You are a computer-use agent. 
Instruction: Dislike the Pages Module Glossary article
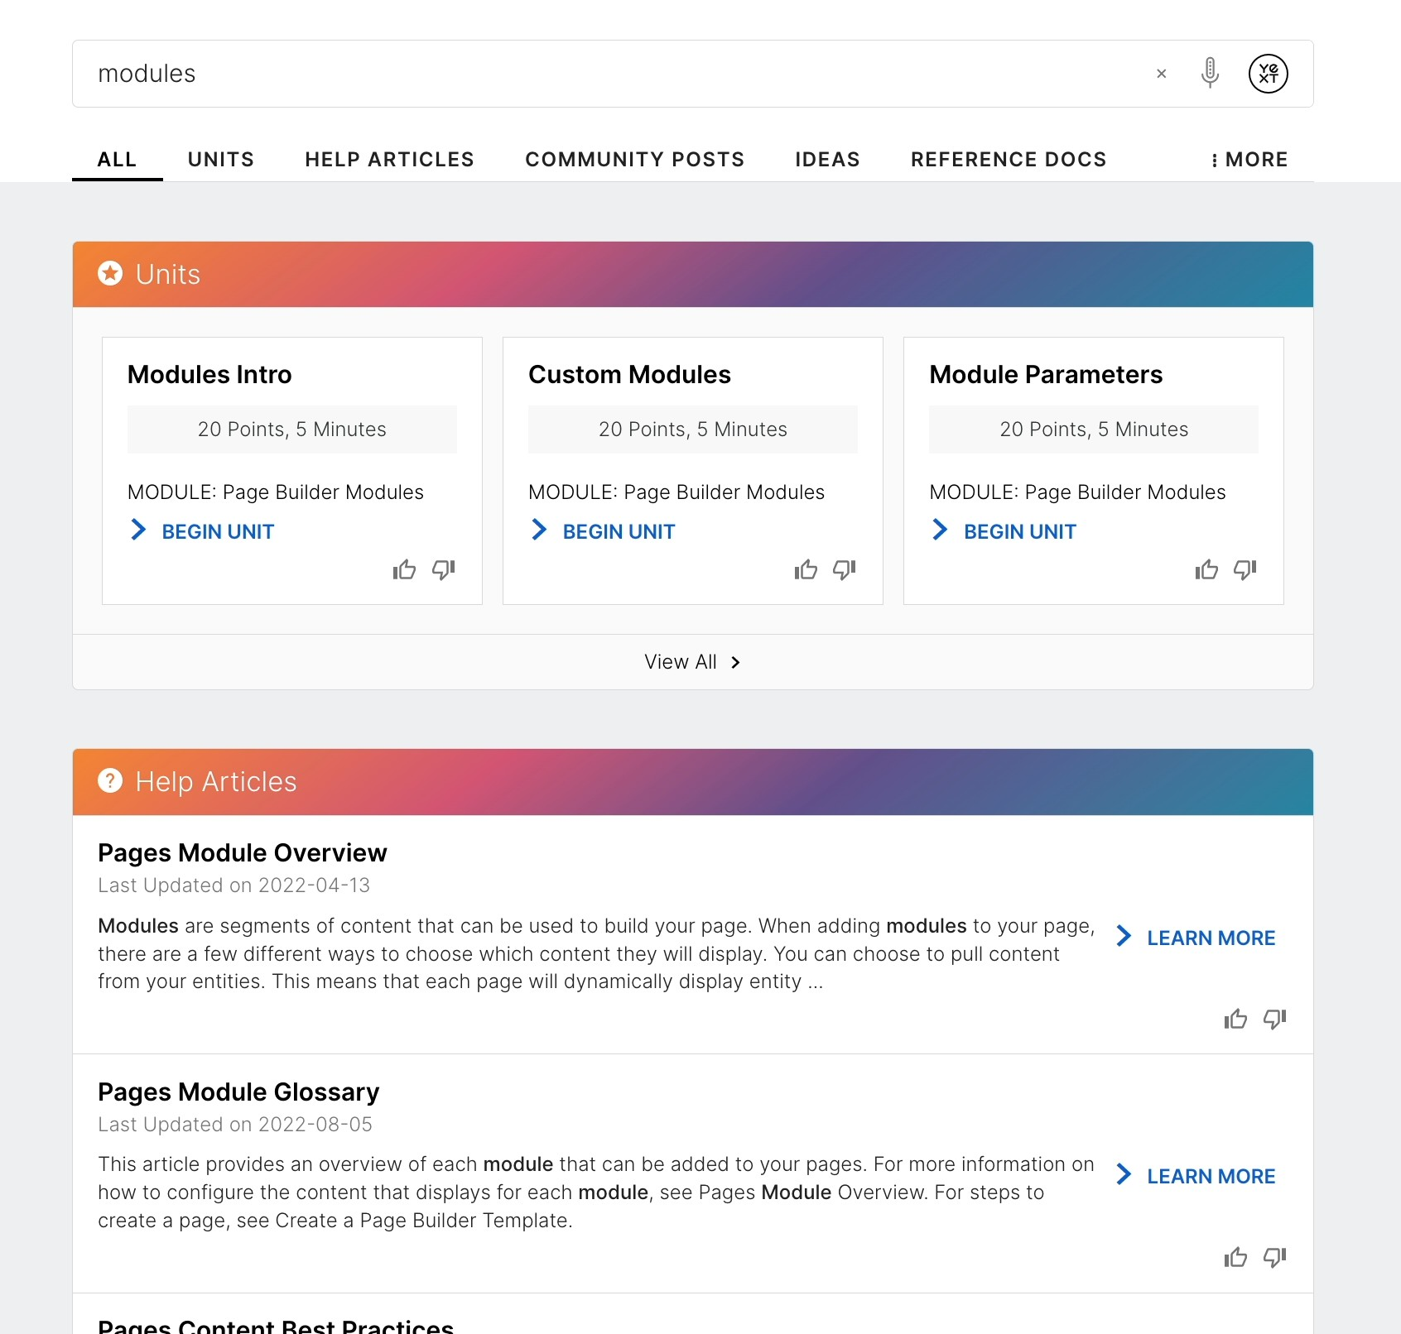tap(1275, 1258)
